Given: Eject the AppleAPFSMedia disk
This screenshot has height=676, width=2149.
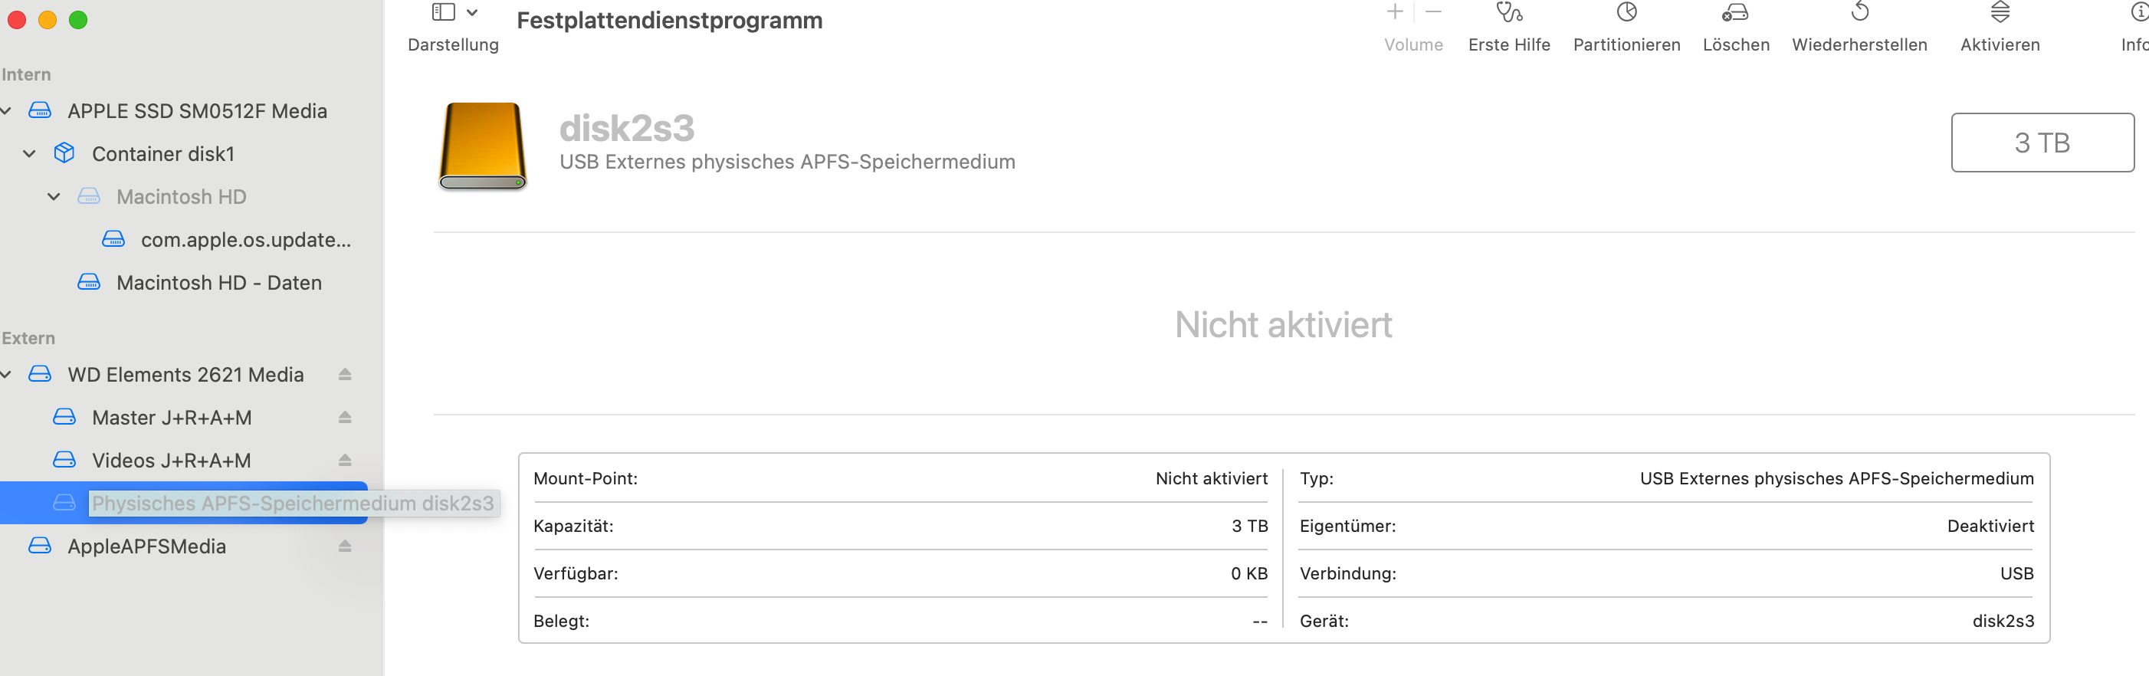Looking at the screenshot, I should pos(345,546).
